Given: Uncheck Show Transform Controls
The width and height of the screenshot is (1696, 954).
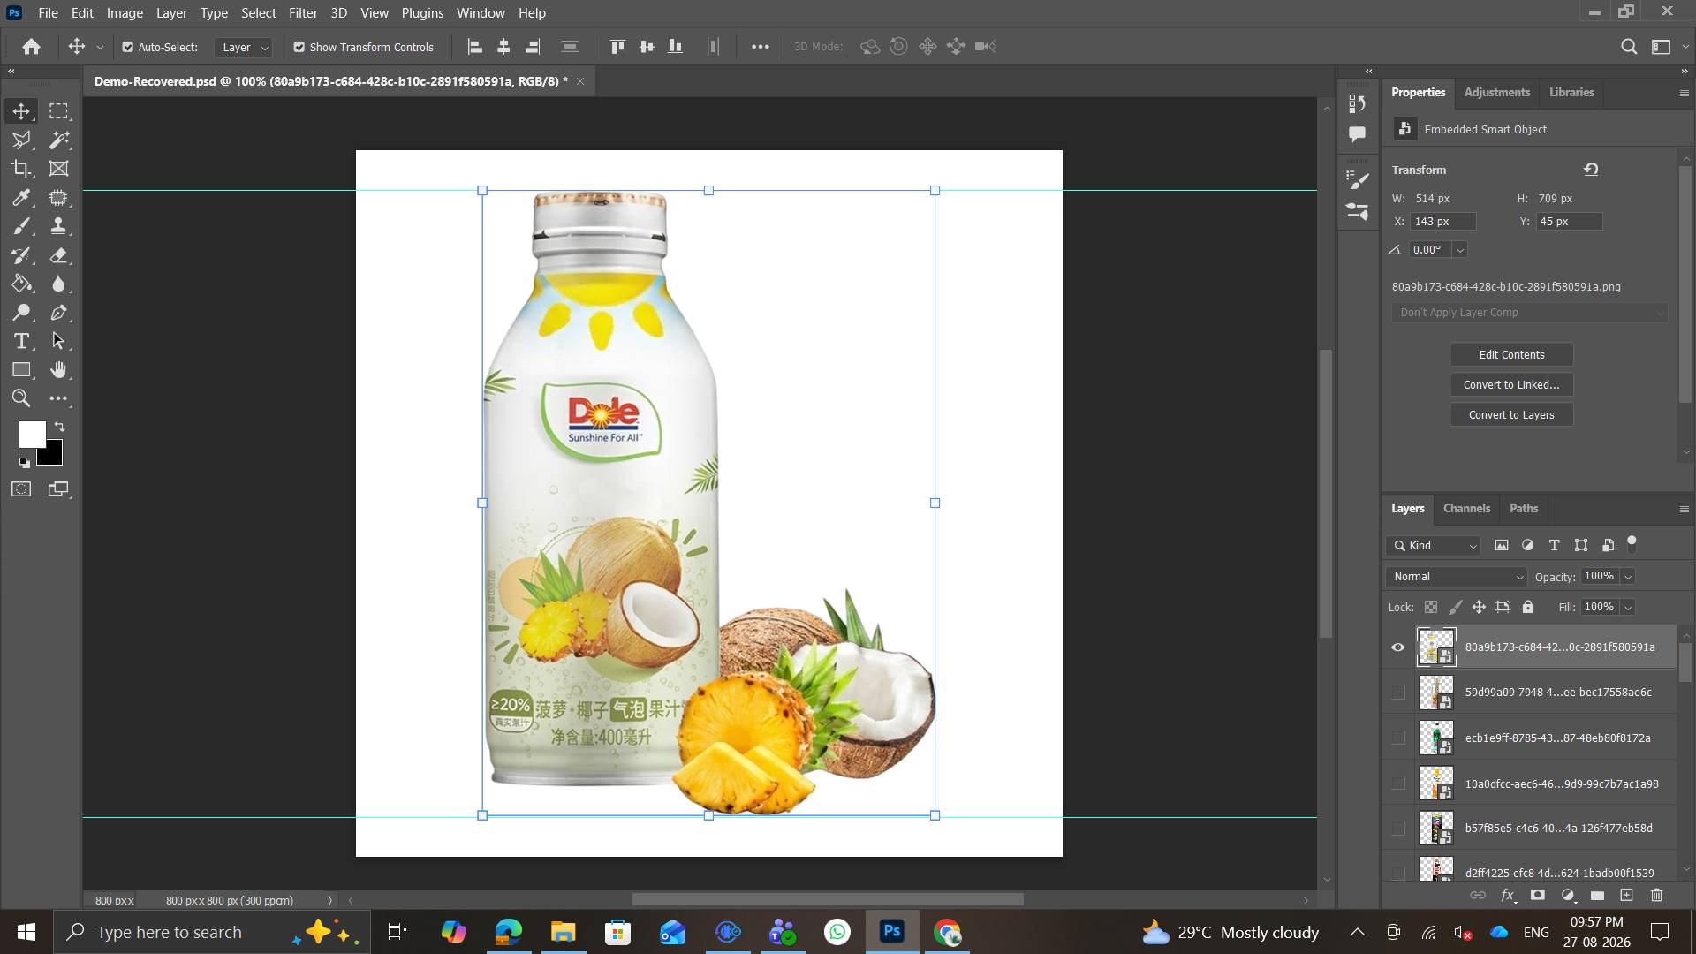Looking at the screenshot, I should tap(299, 47).
